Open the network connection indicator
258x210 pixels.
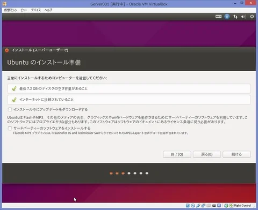235,17
